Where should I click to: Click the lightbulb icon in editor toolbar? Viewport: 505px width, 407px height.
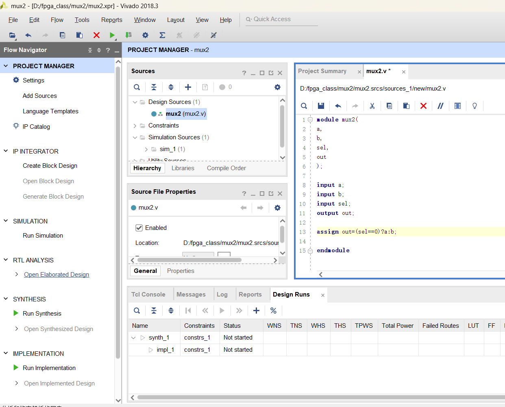click(x=475, y=106)
